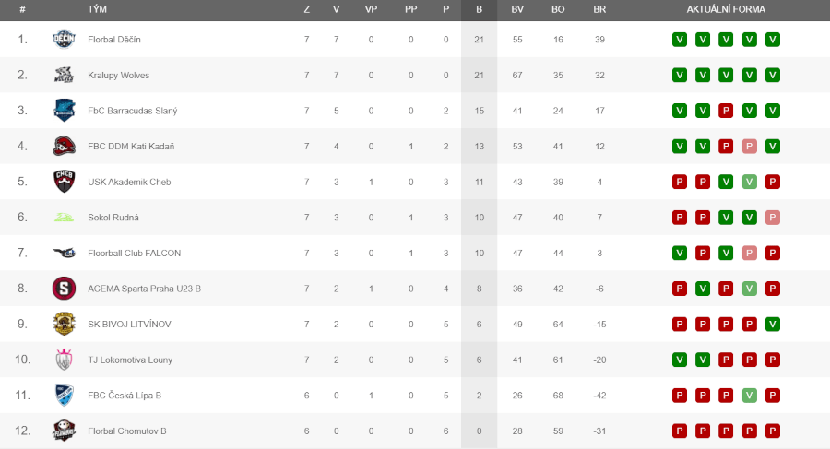Open Floorball Club FALCON team page
This screenshot has width=830, height=449.
135,254
